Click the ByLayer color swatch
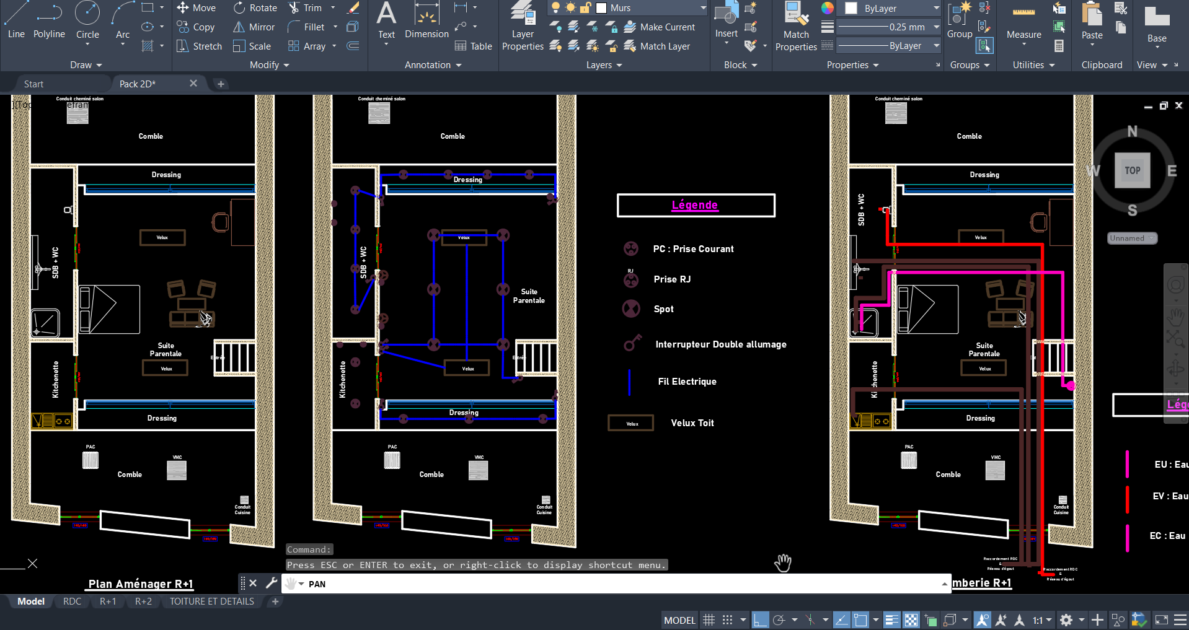1189x630 pixels. click(x=851, y=8)
